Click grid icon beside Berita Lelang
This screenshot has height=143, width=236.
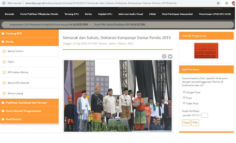tap(4, 93)
